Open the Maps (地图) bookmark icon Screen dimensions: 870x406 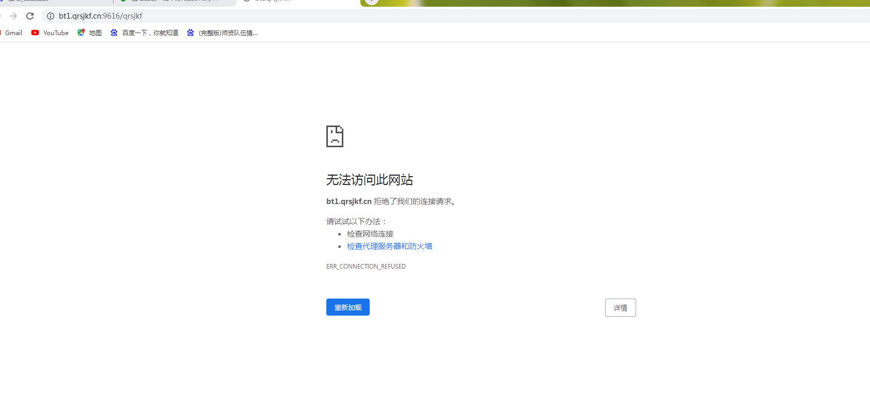click(81, 33)
